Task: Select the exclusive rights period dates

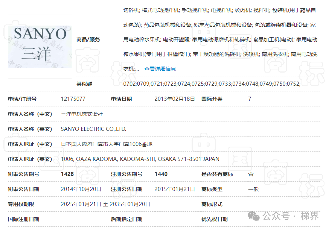Action: (105, 204)
